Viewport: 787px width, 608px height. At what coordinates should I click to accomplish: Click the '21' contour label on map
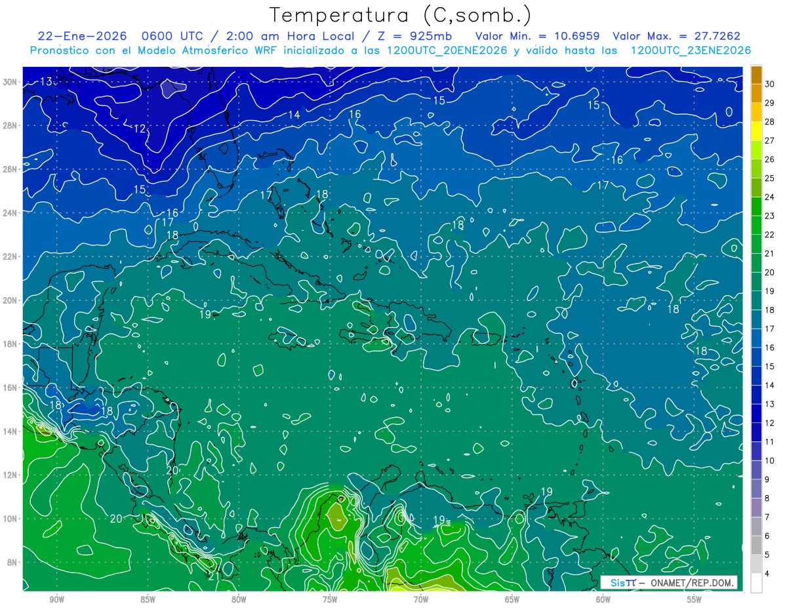coord(214,577)
